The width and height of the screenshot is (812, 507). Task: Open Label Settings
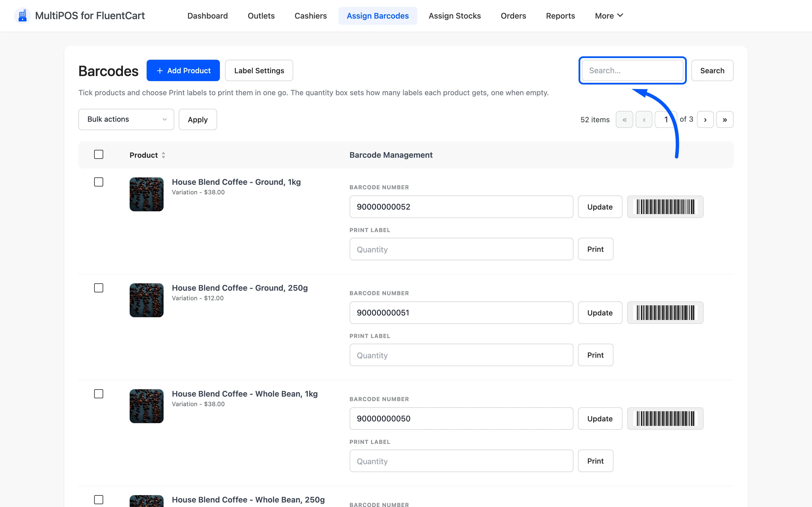pos(259,71)
